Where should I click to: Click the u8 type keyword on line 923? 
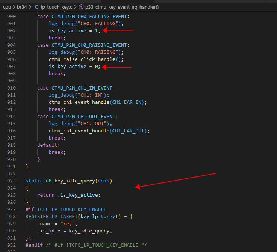pyautogui.click(x=48, y=181)
